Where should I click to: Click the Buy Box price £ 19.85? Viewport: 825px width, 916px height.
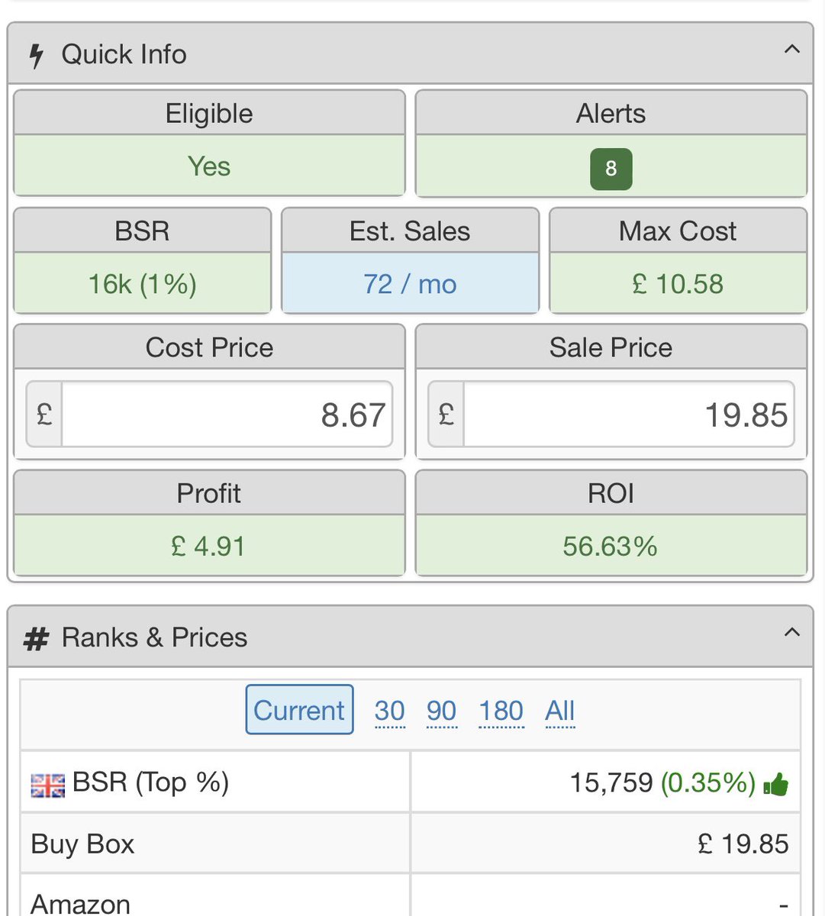[x=743, y=843]
